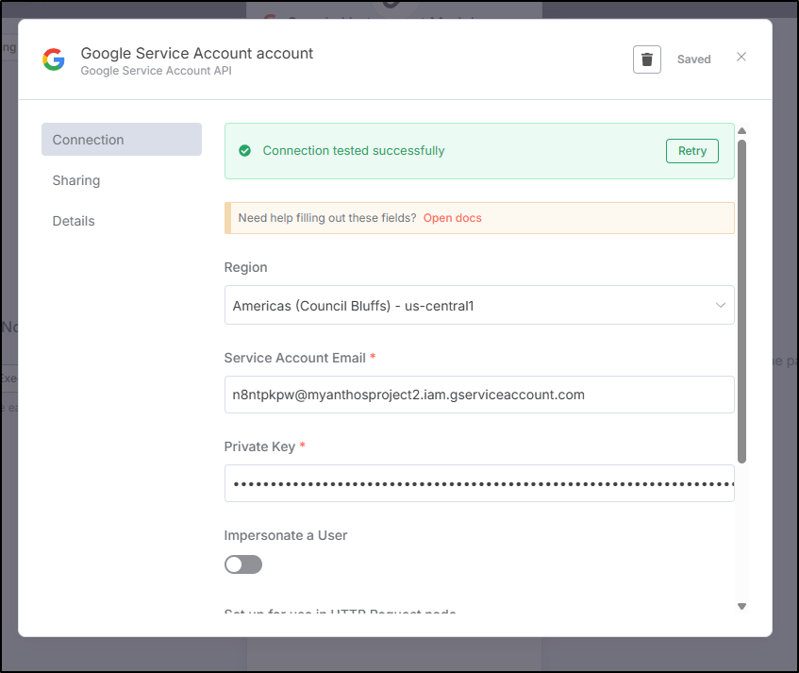Image resolution: width=799 pixels, height=673 pixels.
Task: Switch to the Connection tab
Action: pyautogui.click(x=122, y=139)
